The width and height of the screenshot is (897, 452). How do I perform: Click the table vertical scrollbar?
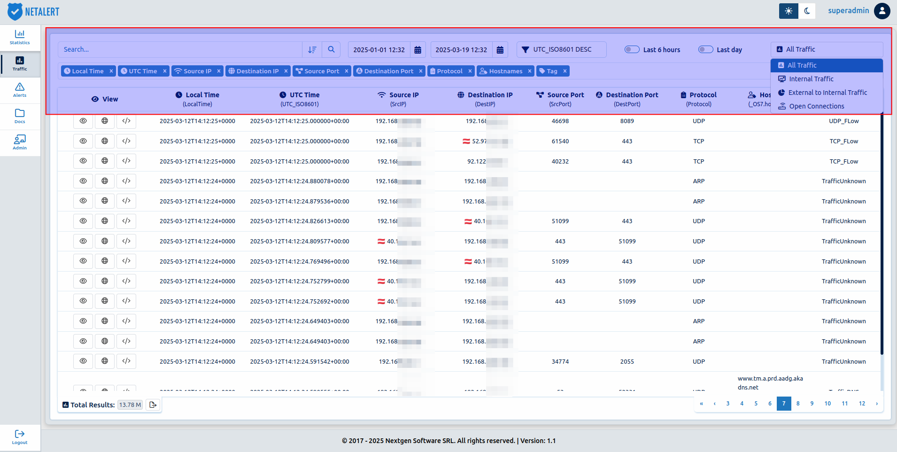click(882, 234)
